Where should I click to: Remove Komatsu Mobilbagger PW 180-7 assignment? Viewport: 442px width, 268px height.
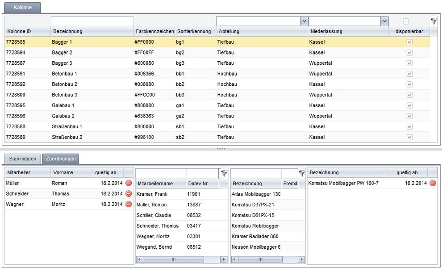click(x=433, y=183)
